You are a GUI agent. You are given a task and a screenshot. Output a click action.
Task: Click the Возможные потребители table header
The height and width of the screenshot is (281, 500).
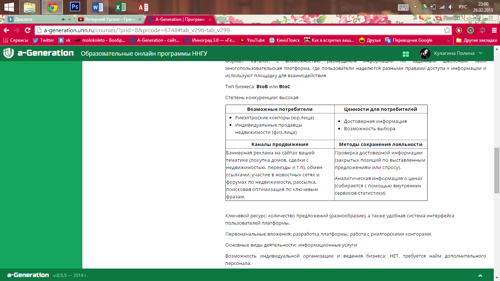[x=280, y=109]
